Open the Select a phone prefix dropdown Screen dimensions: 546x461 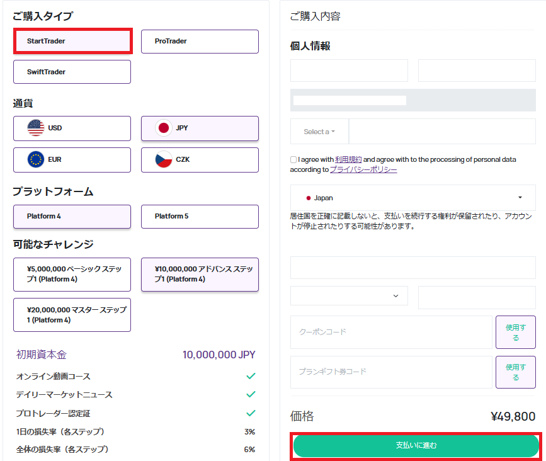pyautogui.click(x=319, y=131)
